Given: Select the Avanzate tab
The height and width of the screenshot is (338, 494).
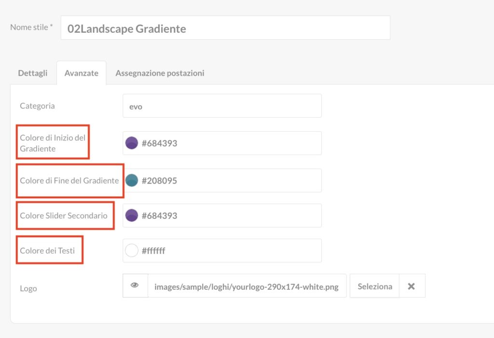Looking at the screenshot, I should click(81, 73).
